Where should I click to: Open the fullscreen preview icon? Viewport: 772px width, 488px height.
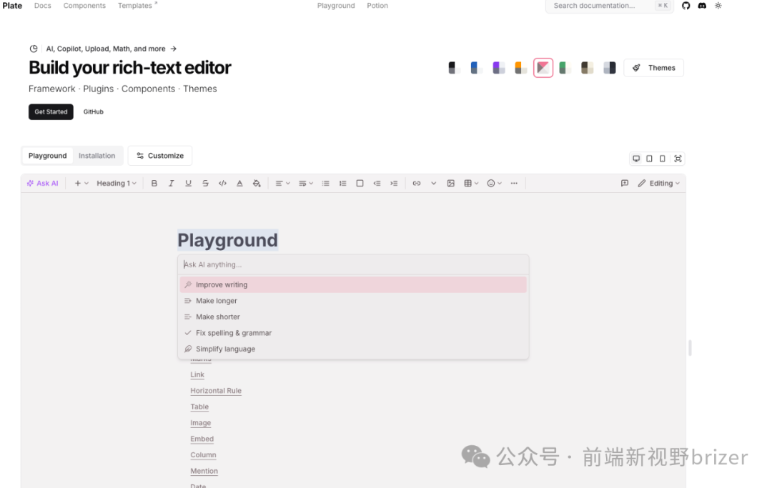[678, 159]
